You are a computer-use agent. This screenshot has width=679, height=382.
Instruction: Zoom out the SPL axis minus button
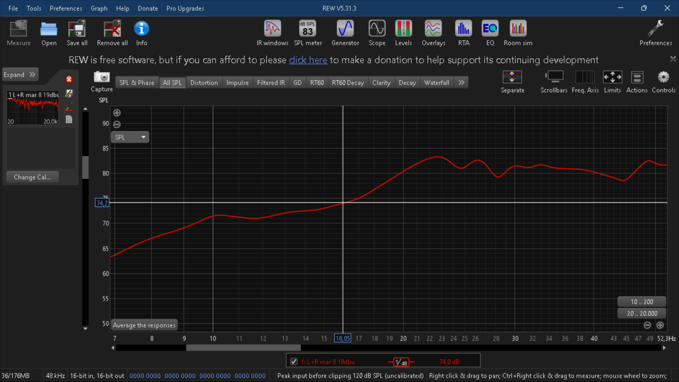(117, 124)
